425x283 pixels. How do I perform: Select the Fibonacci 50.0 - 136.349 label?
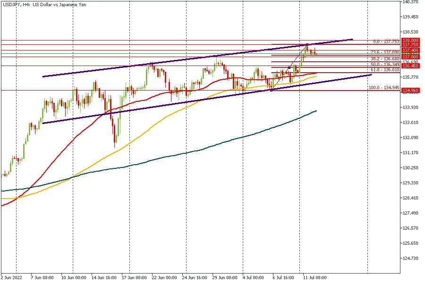pos(385,64)
